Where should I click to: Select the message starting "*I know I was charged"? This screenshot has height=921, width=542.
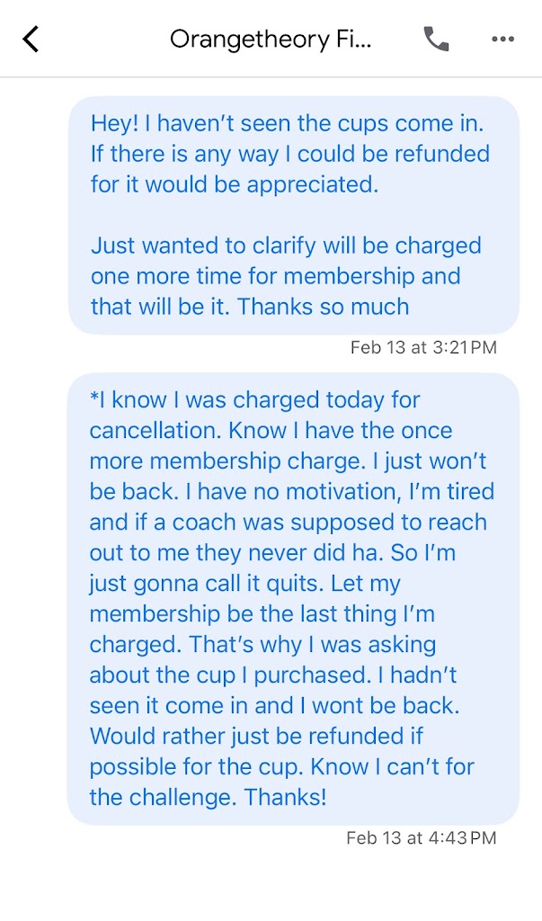tap(292, 597)
